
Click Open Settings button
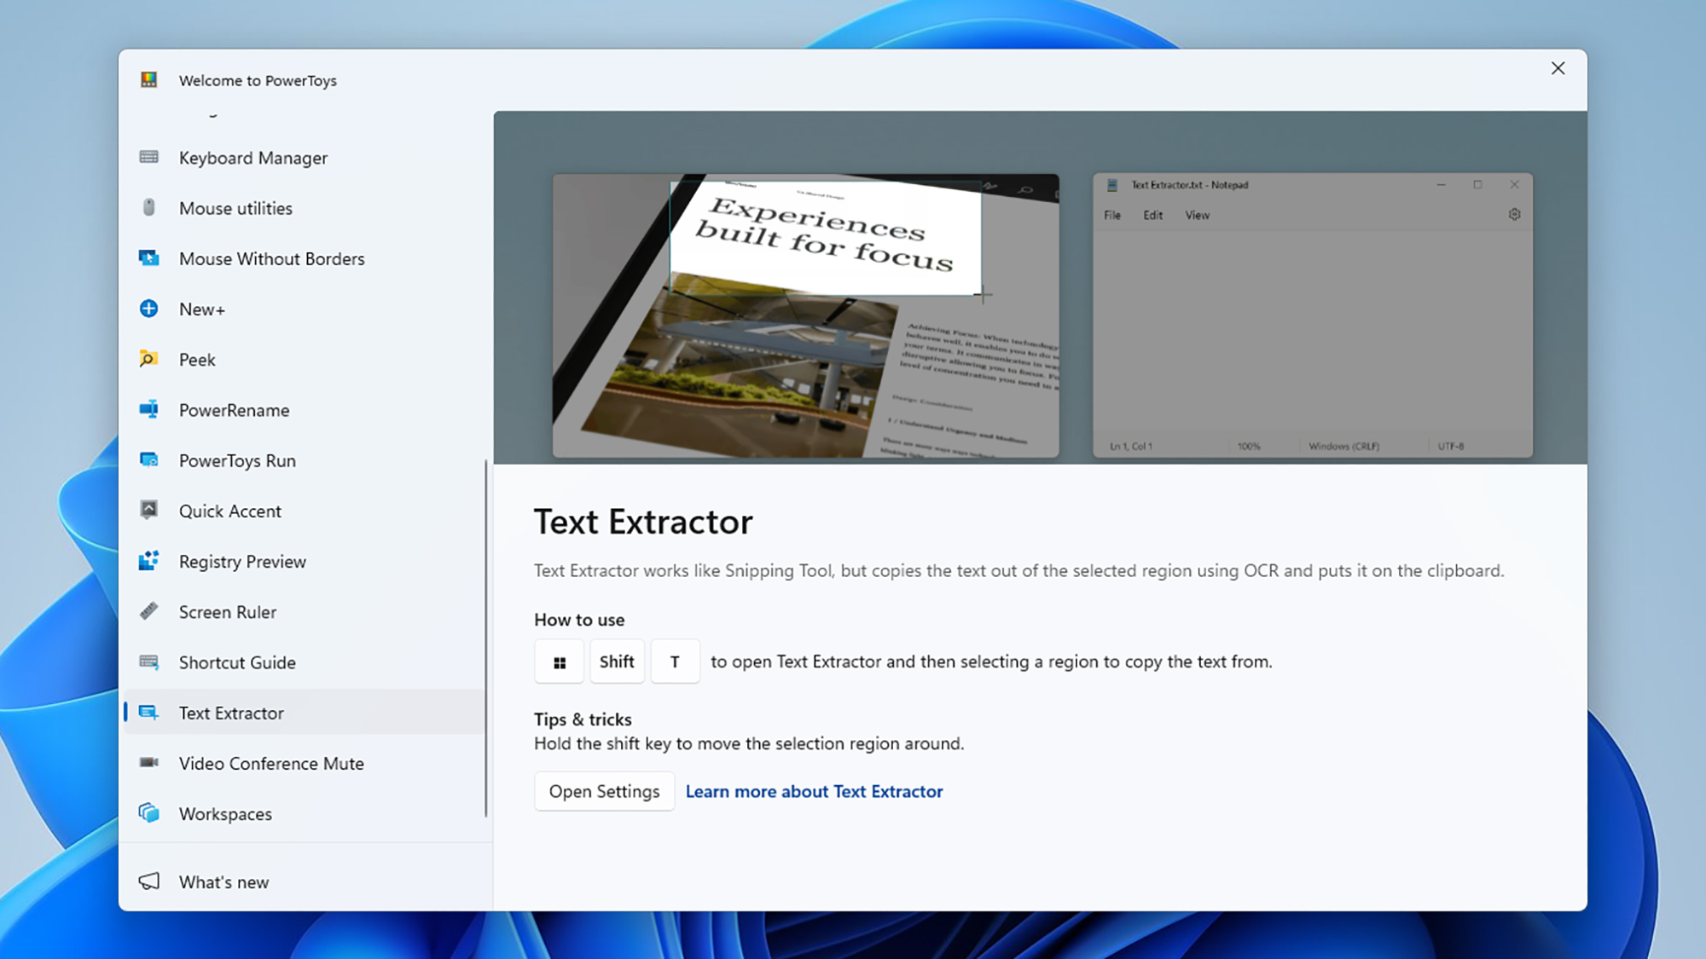pos(603,790)
